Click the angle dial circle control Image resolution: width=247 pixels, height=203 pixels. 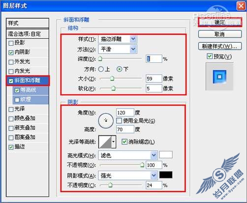pos(106,121)
